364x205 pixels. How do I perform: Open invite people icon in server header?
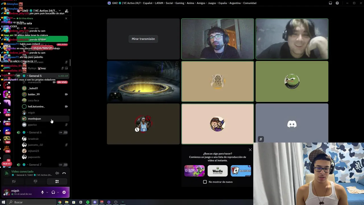tap(67, 11)
